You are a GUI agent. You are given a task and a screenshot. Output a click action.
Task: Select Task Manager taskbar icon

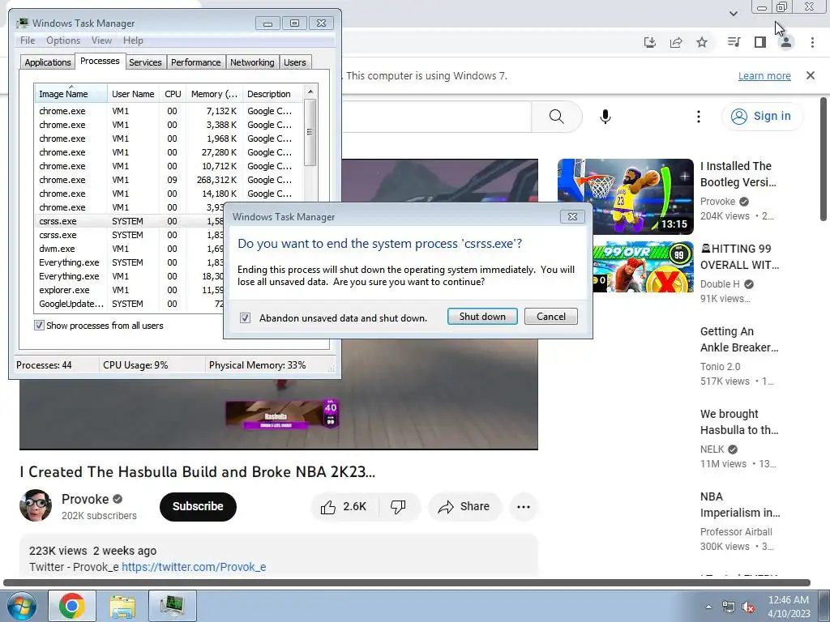(173, 606)
